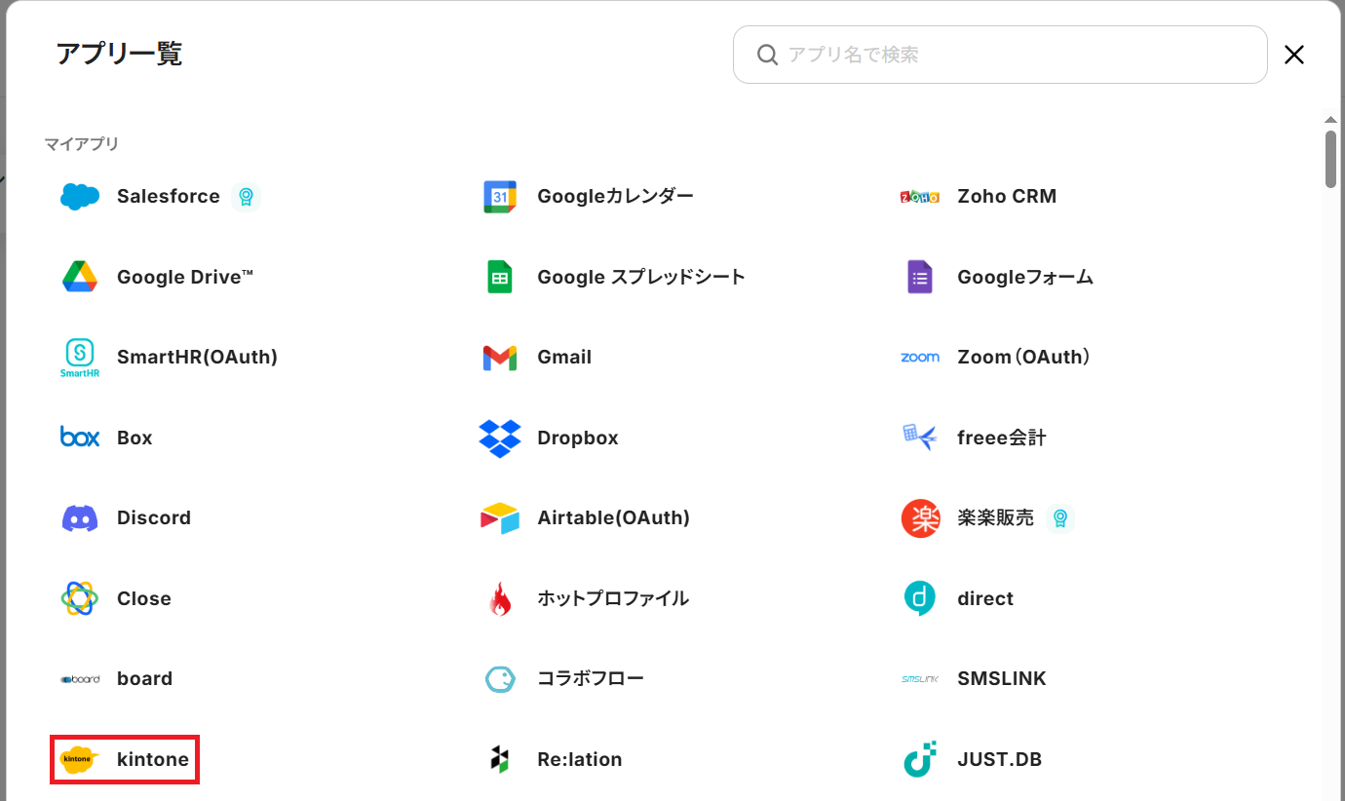Click the "direct" name text

985,598
